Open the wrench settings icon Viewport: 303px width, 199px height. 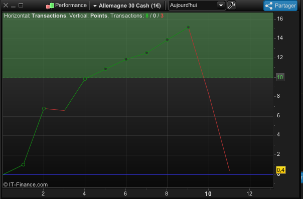click(x=231, y=5)
